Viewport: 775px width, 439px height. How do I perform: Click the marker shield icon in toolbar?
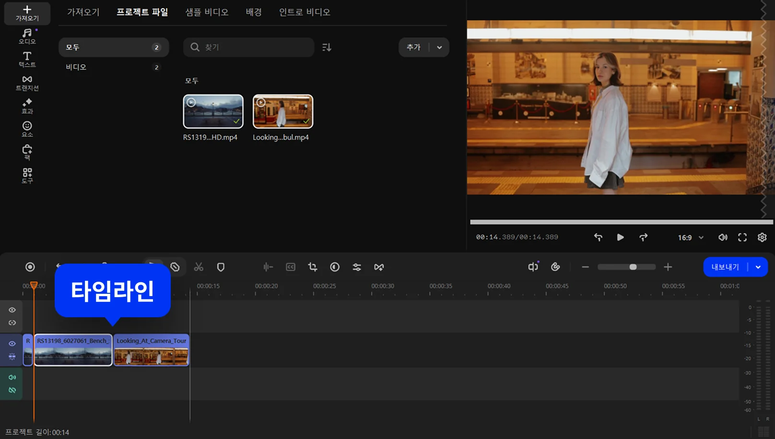(221, 267)
